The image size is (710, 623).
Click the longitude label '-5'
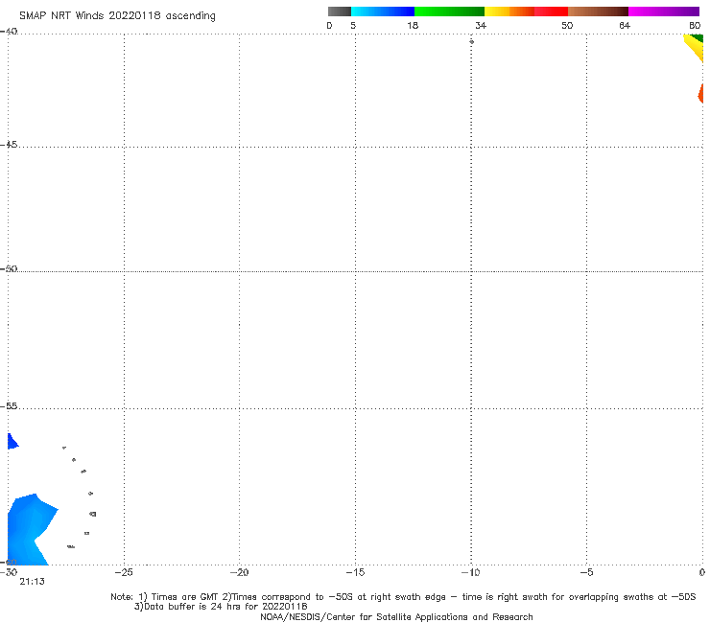[x=586, y=572]
